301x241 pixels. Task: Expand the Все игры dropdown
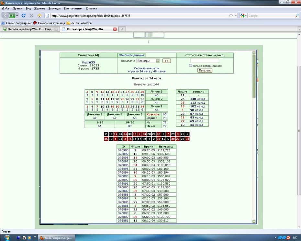[148, 61]
